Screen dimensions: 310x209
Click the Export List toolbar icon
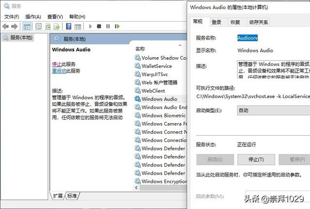(57, 26)
